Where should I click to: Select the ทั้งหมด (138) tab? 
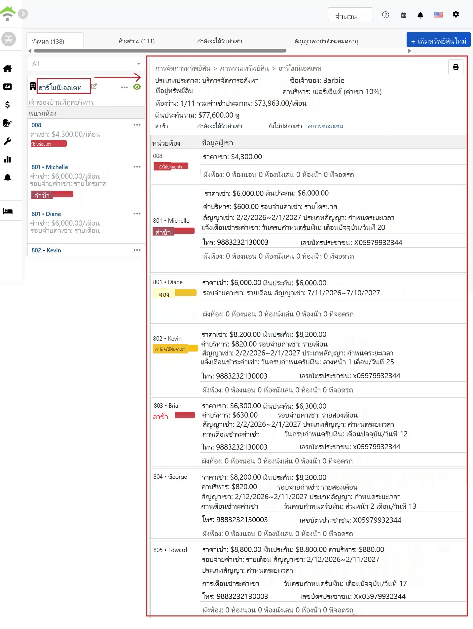[x=55, y=41]
